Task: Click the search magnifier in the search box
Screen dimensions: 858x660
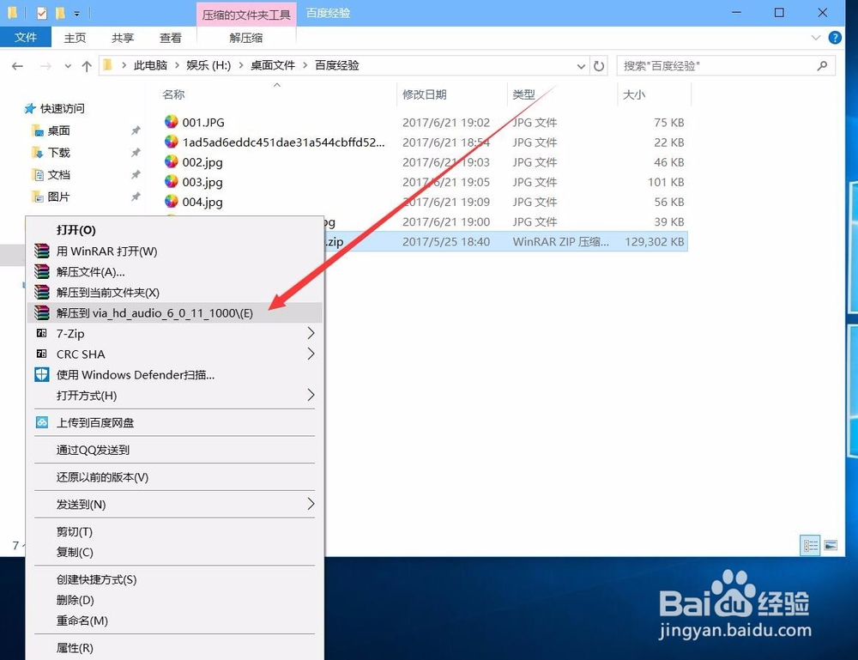Action: point(822,65)
